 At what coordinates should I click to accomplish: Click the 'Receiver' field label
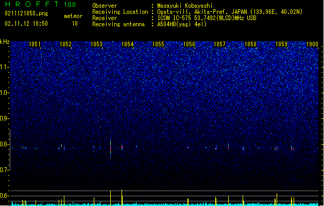tap(105, 18)
